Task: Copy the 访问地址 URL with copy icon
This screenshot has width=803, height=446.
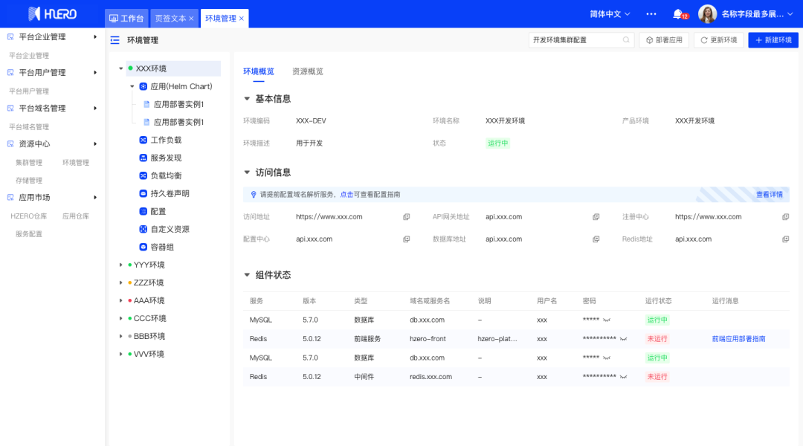Action: (406, 217)
